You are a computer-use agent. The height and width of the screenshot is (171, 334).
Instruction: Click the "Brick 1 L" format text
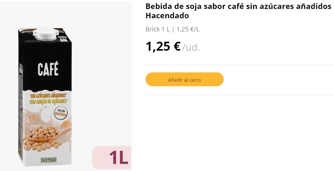pyautogui.click(x=157, y=29)
